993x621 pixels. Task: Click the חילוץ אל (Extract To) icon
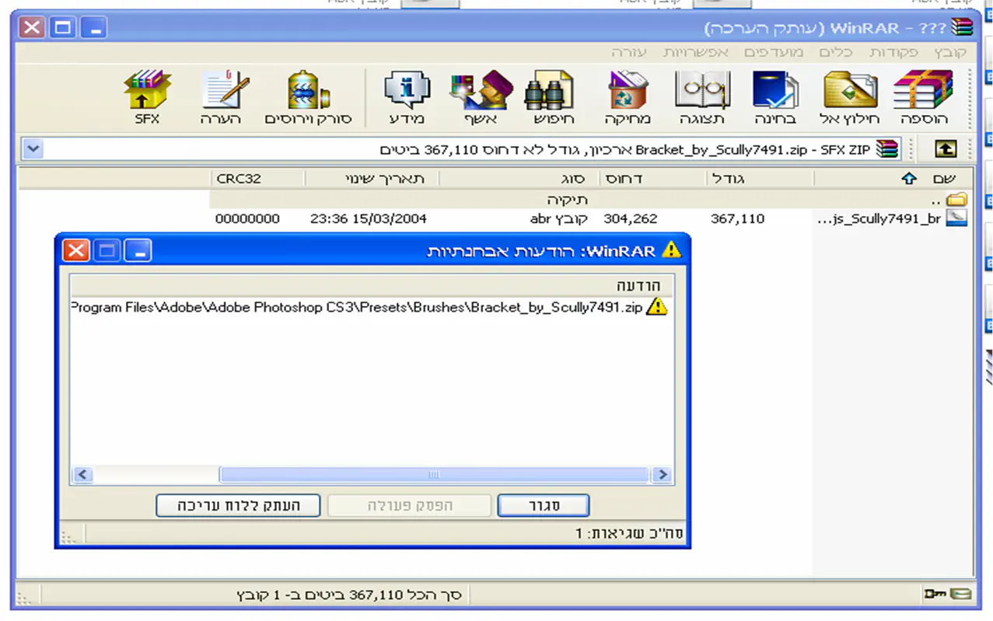(850, 96)
